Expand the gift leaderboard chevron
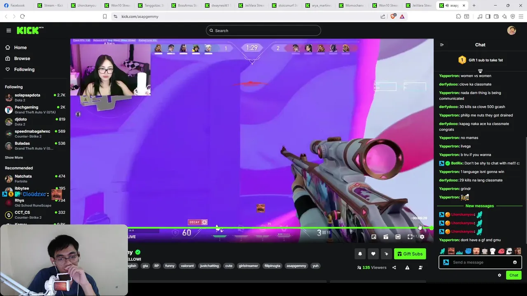Screen dimensions: 527x296 (x=480, y=71)
